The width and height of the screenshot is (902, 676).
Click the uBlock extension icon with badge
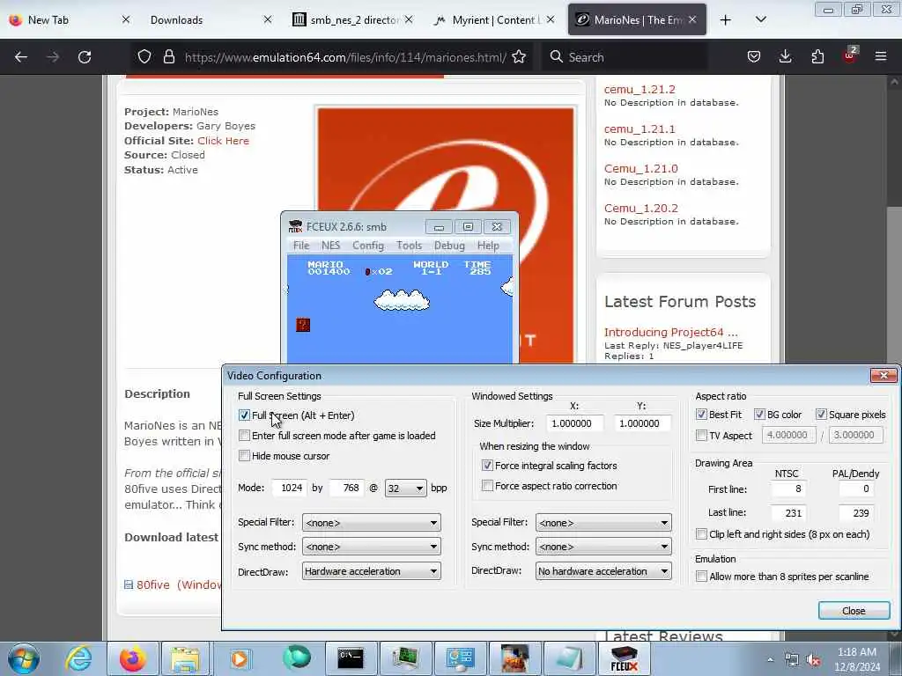point(850,55)
